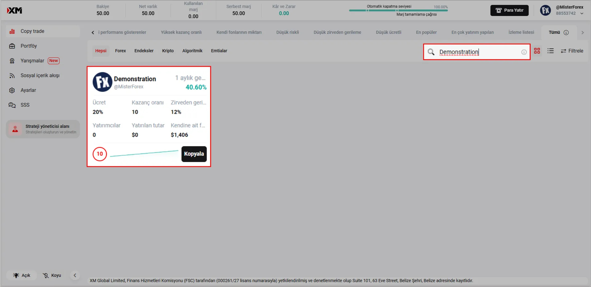The width and height of the screenshot is (591, 287).
Task: Filter strategies by Emtialar
Action: click(219, 51)
